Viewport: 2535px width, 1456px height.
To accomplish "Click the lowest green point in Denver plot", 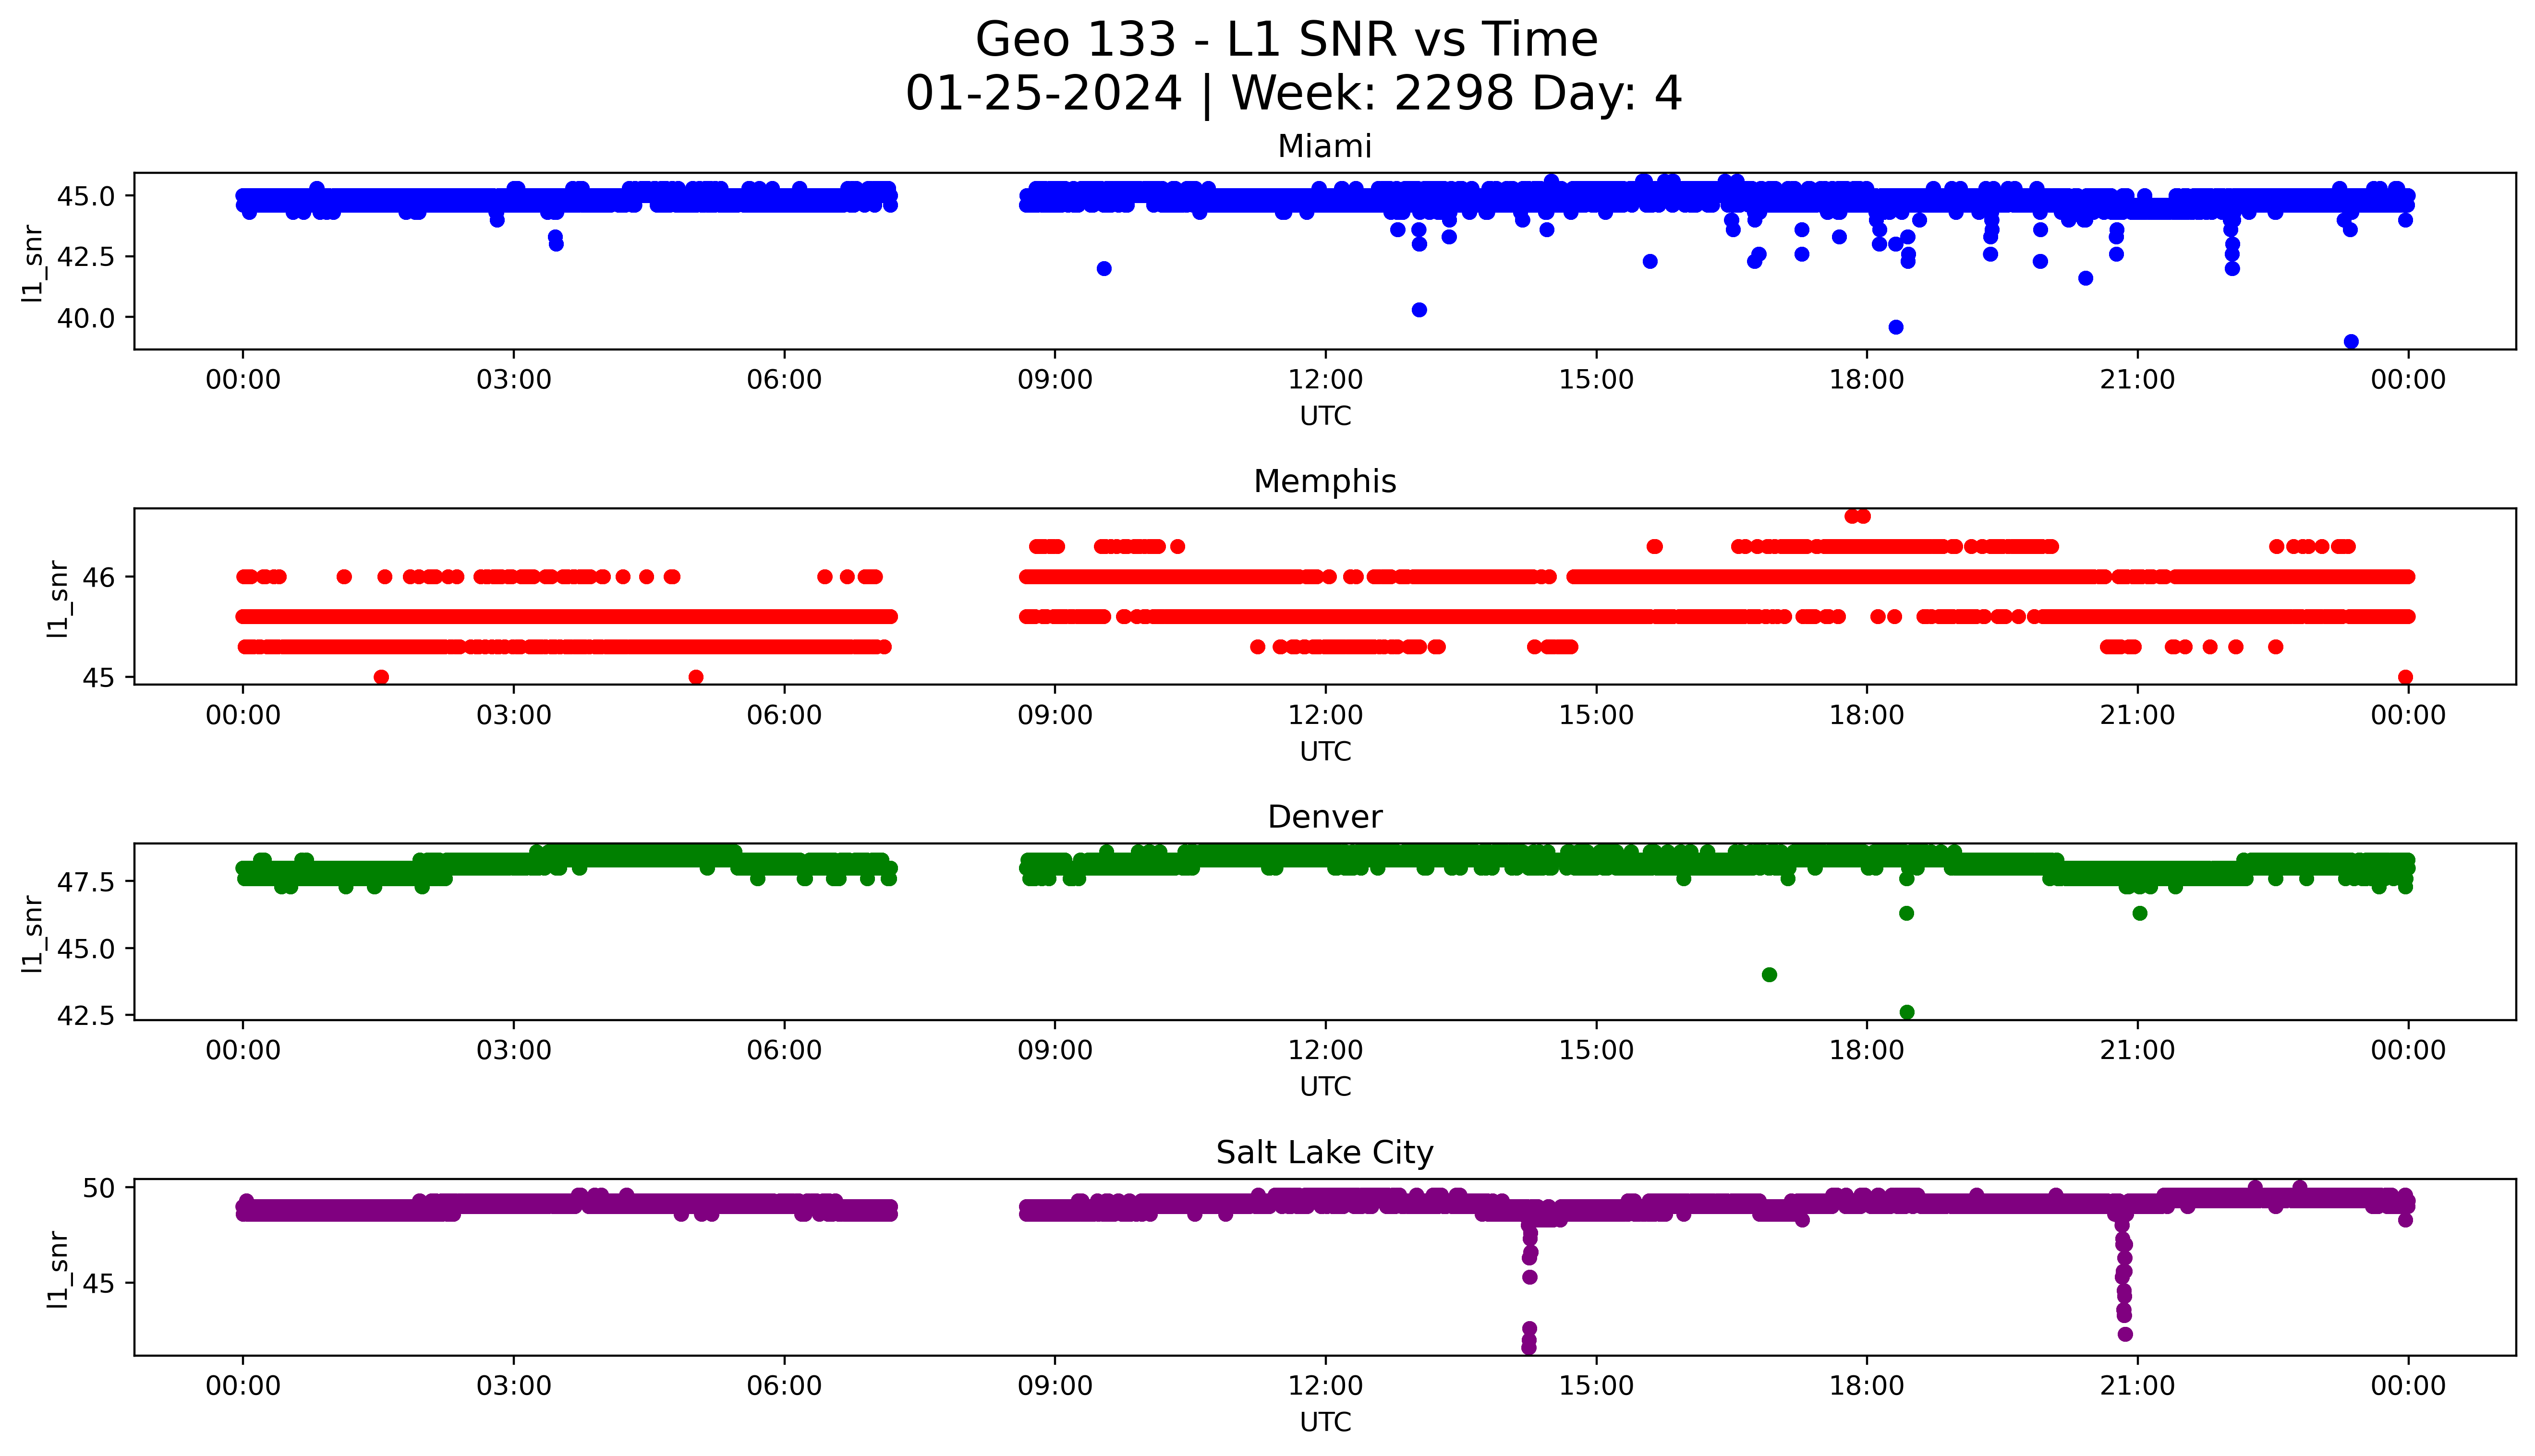I will point(1907,1012).
